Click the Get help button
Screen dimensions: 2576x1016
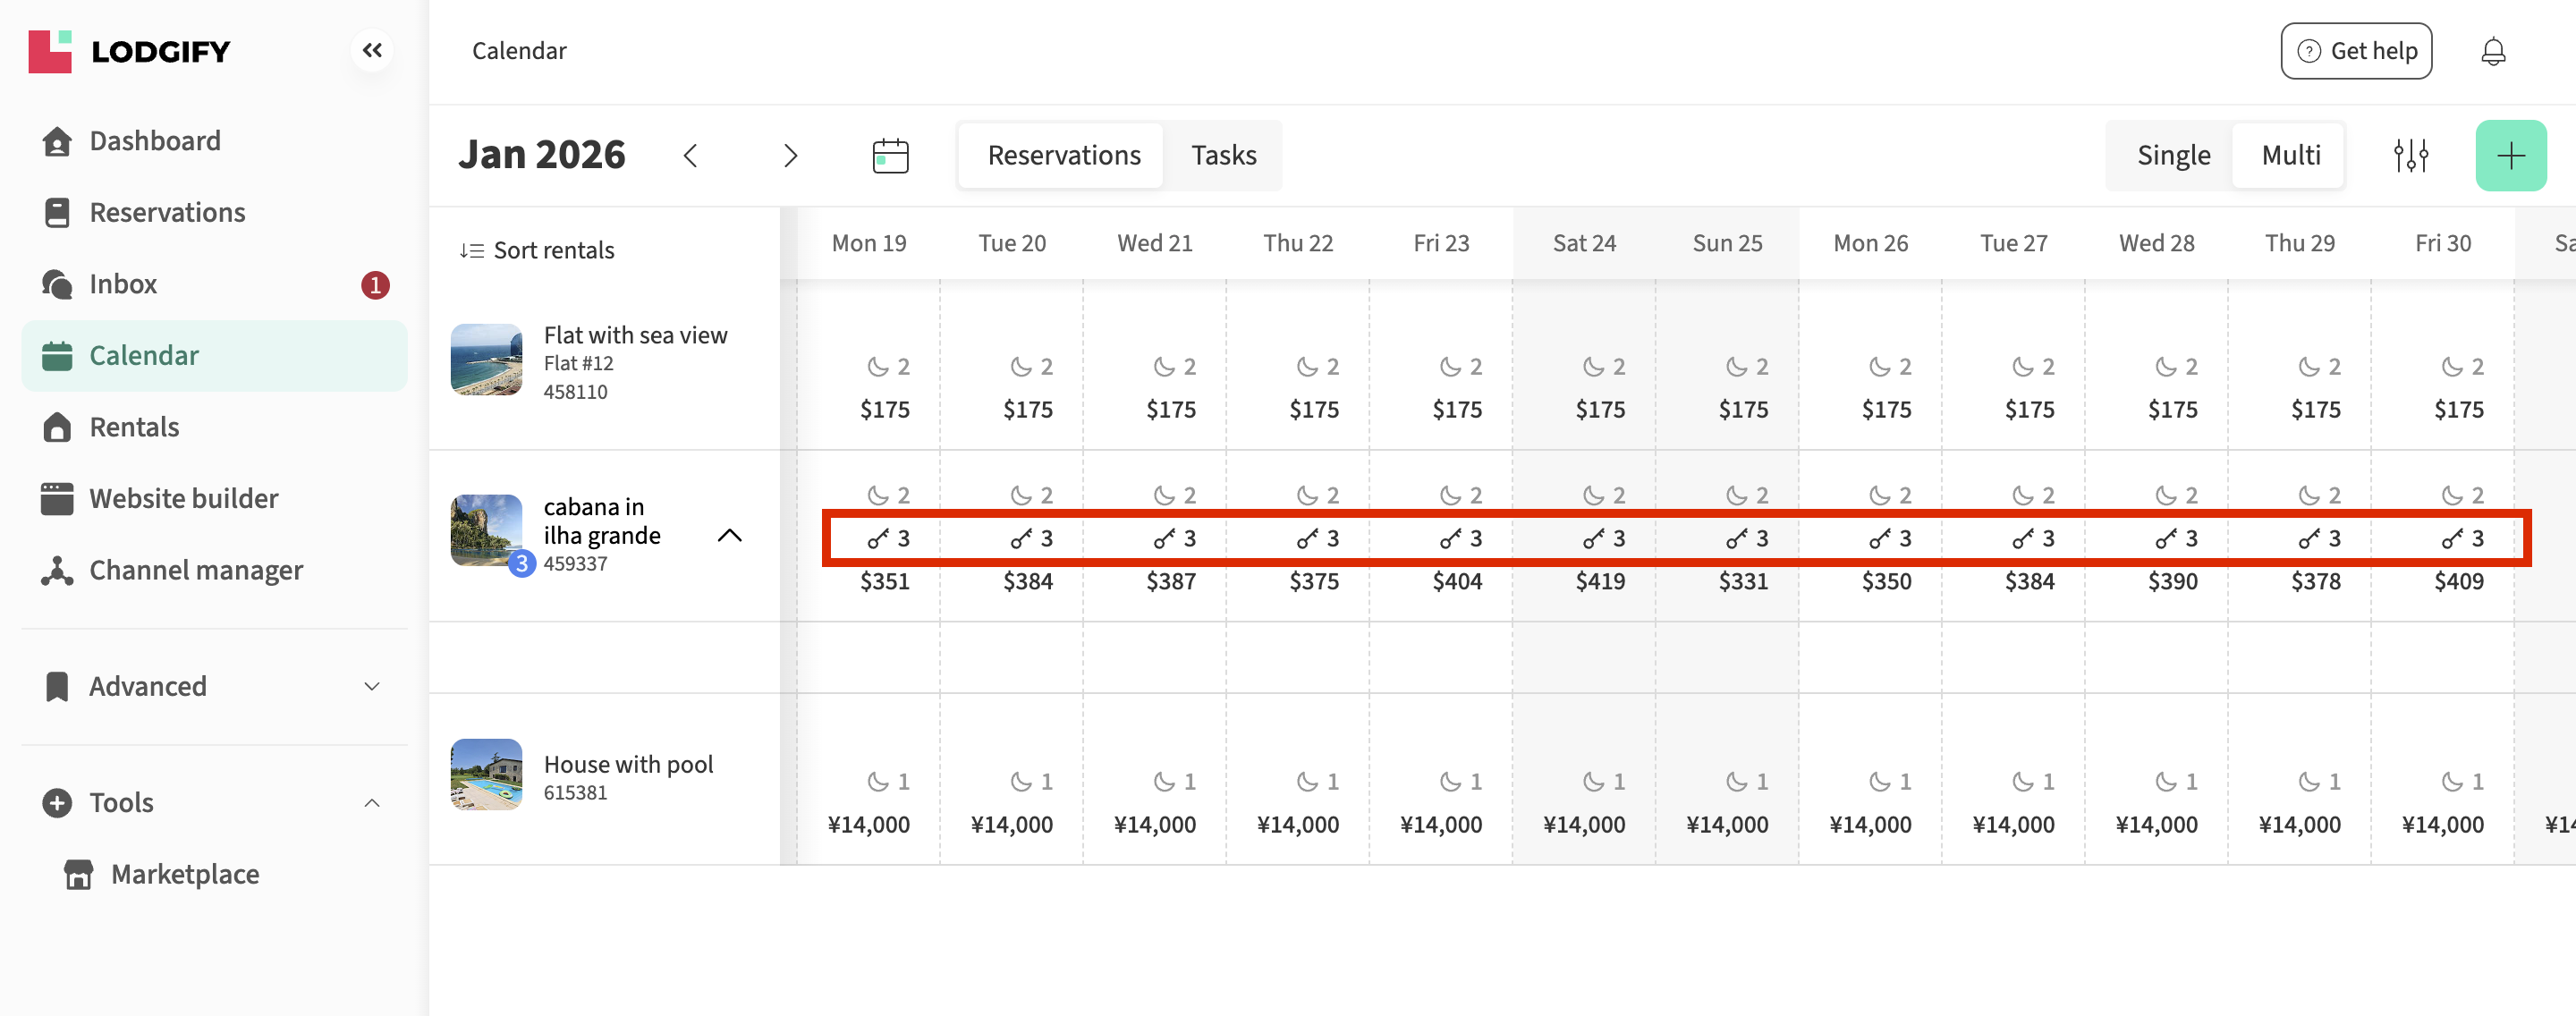(2355, 51)
